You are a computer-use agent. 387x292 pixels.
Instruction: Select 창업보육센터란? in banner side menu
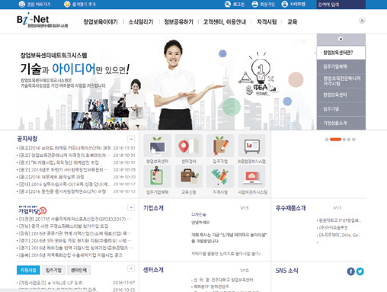click(x=341, y=53)
